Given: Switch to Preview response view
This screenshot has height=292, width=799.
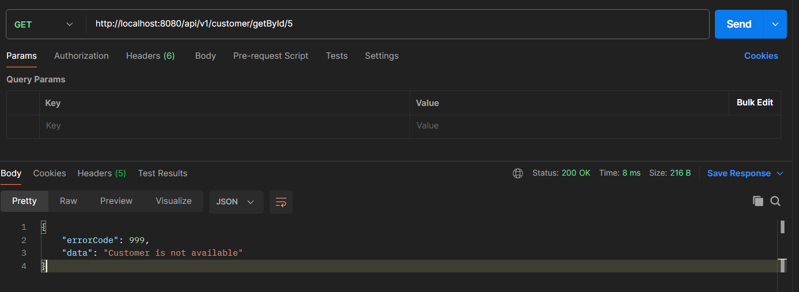Looking at the screenshot, I should click(116, 201).
